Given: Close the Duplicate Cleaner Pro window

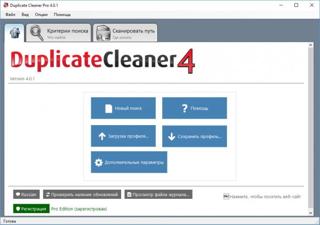Looking at the screenshot, I should [311, 5].
